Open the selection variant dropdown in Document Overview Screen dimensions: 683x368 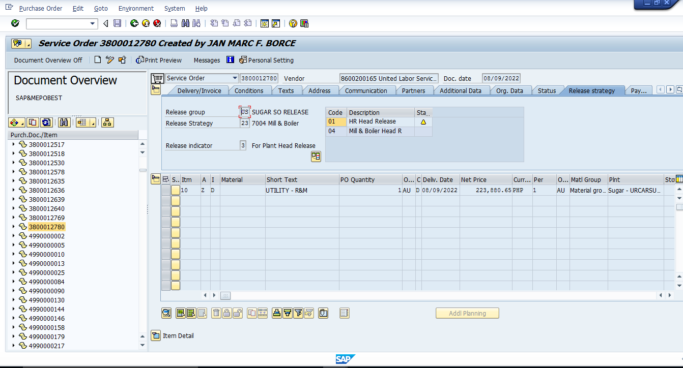17,122
